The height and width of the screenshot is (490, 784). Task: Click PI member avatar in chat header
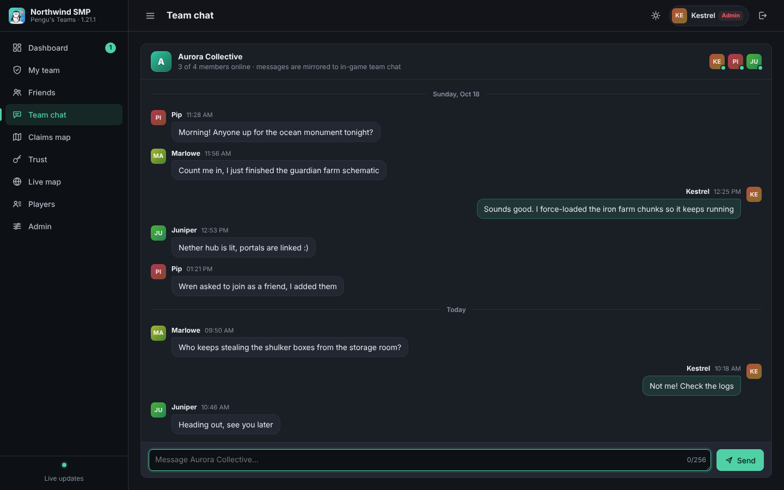pyautogui.click(x=736, y=62)
